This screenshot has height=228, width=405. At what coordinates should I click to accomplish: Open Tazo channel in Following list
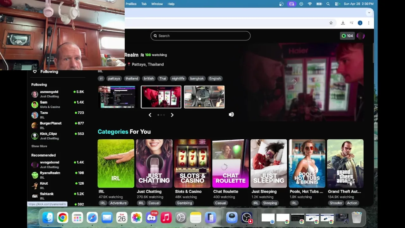[58, 115]
